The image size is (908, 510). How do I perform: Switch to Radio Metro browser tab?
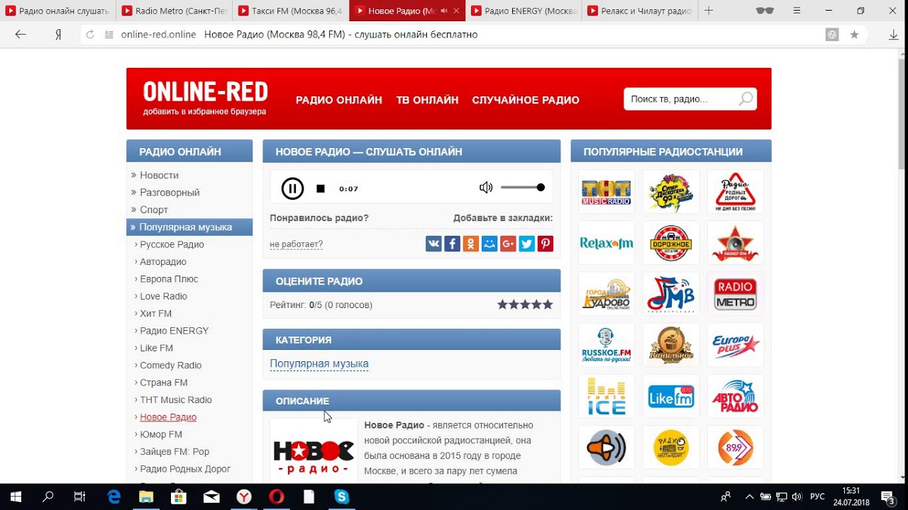174,11
